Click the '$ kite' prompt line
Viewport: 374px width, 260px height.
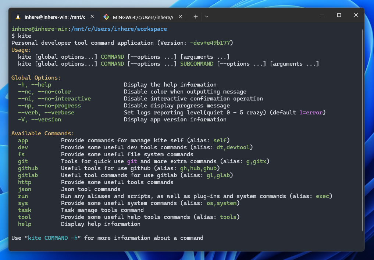click(21, 36)
